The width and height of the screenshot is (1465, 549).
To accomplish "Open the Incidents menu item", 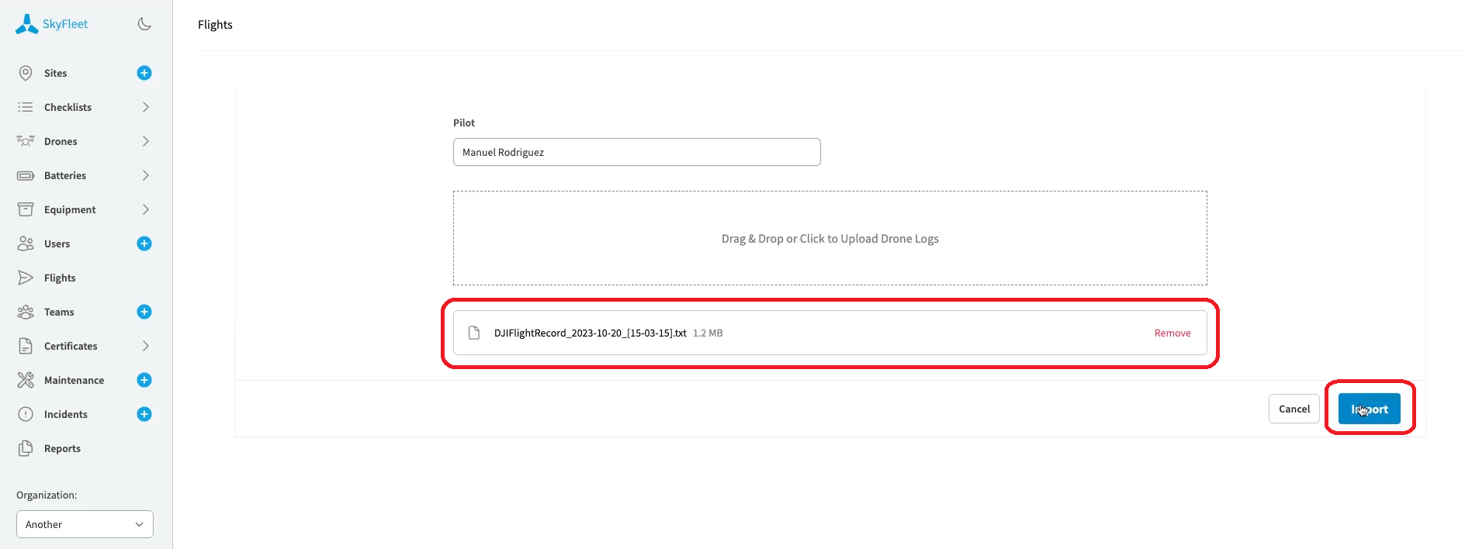I will click(x=66, y=414).
